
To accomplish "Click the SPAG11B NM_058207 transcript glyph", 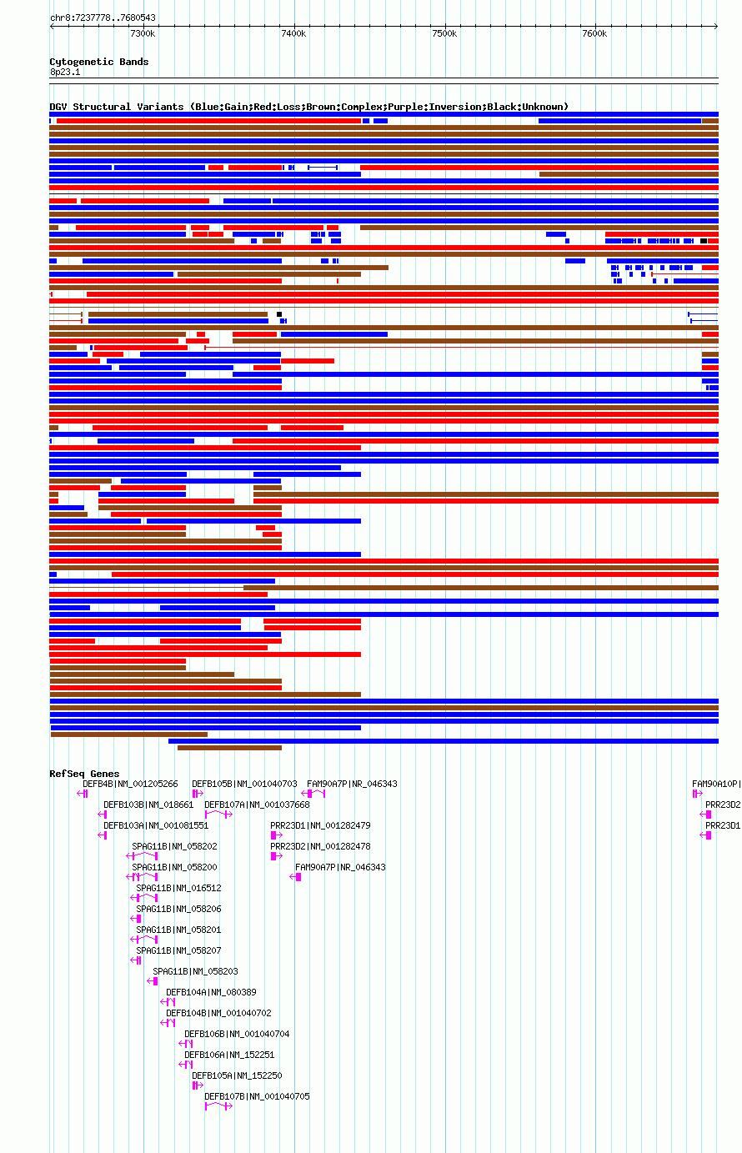I will coord(137,960).
